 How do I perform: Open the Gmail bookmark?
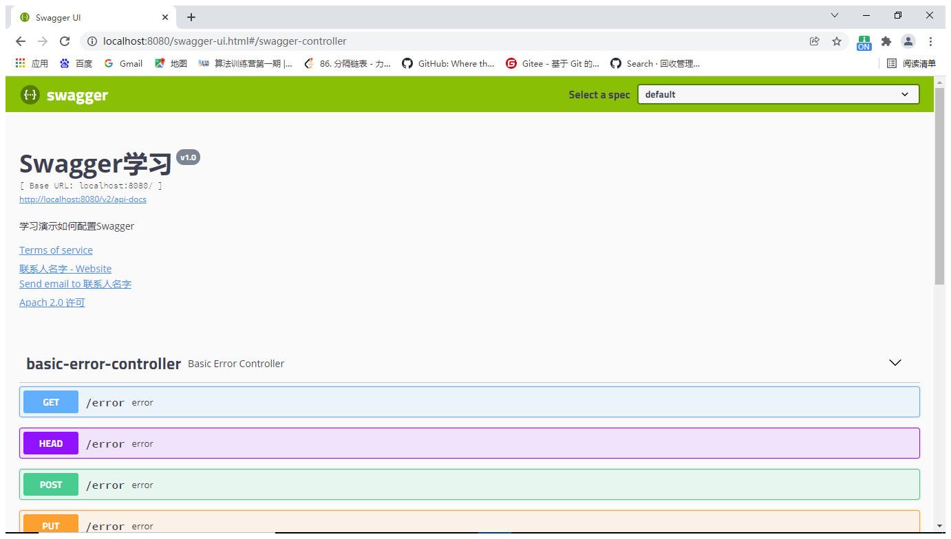coord(123,63)
